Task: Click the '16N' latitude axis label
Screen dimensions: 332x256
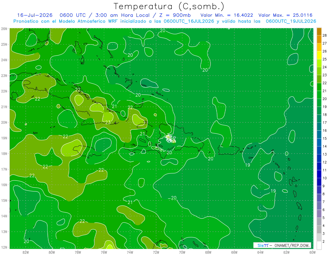Action: click(x=4, y=185)
